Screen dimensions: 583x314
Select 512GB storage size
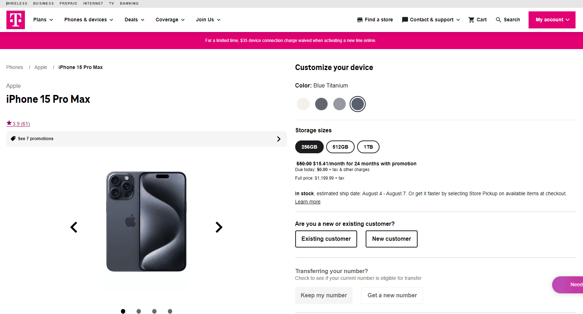point(340,147)
